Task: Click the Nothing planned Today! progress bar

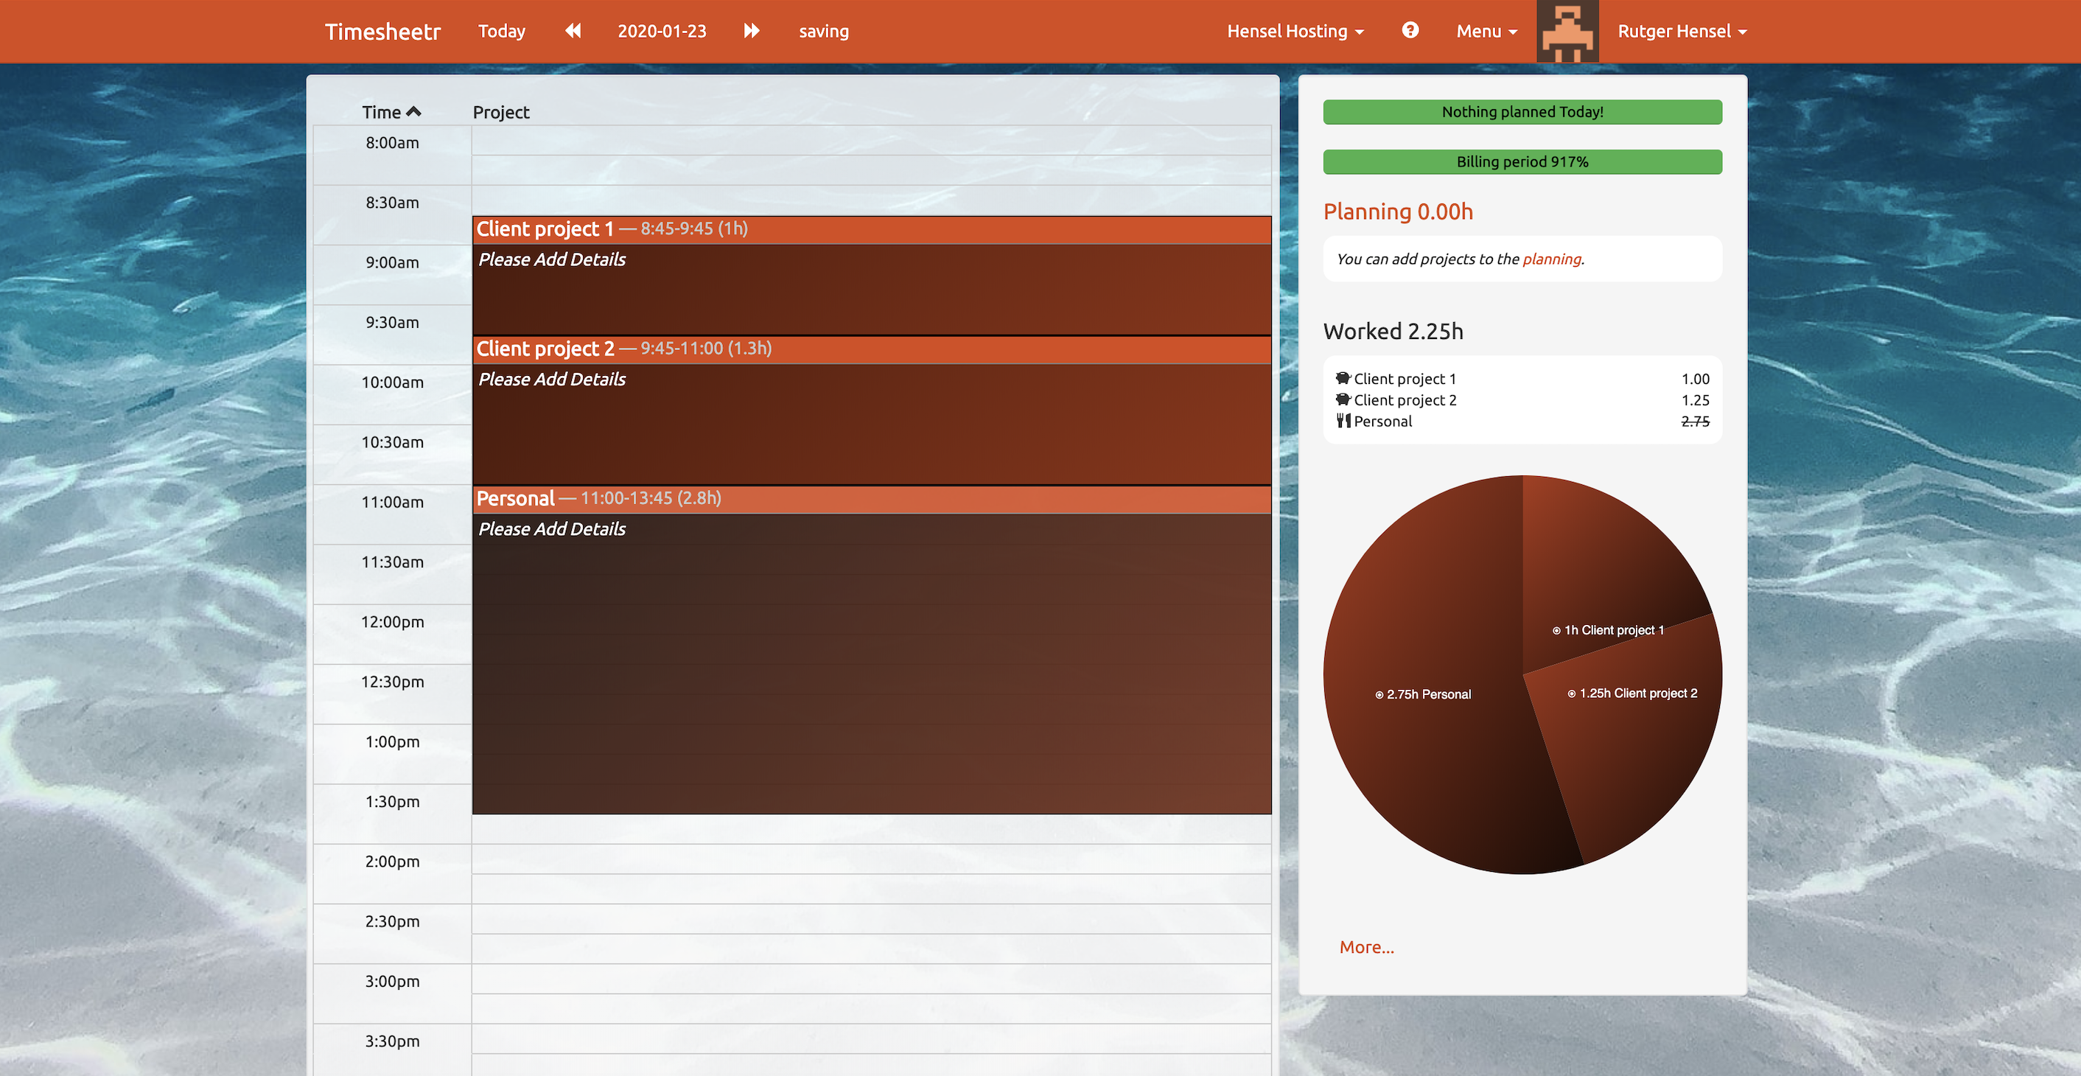Action: 1522,111
